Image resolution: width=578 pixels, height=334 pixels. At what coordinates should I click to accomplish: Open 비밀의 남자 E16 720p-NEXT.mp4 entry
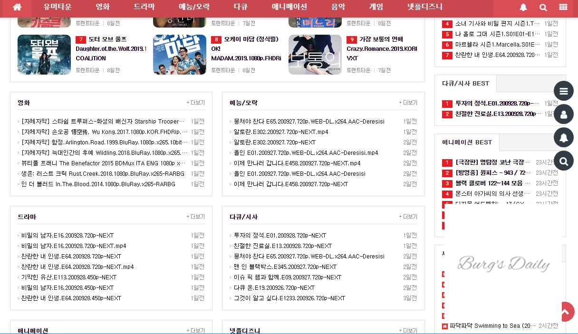pos(74,246)
